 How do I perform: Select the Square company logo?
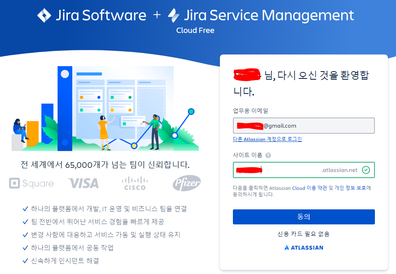[31, 184]
